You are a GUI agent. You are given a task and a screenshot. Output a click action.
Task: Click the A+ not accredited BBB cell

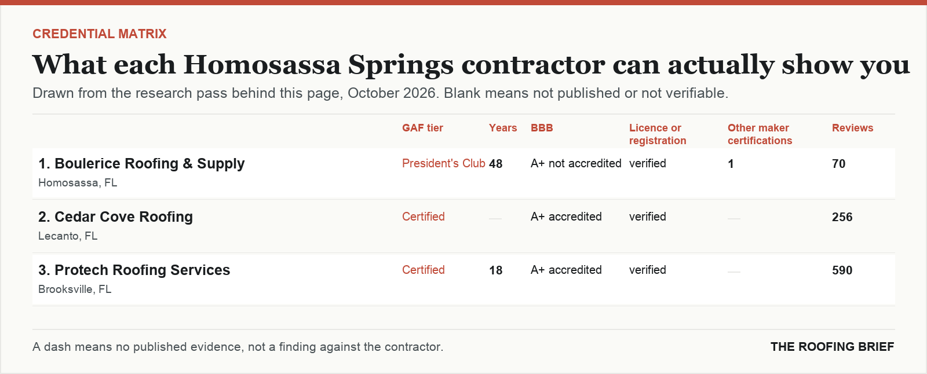pyautogui.click(x=576, y=163)
